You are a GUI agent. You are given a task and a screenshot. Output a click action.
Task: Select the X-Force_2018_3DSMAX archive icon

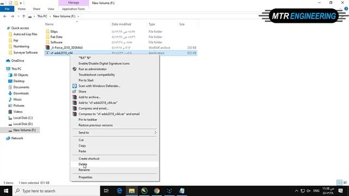pyautogui.click(x=47, y=47)
